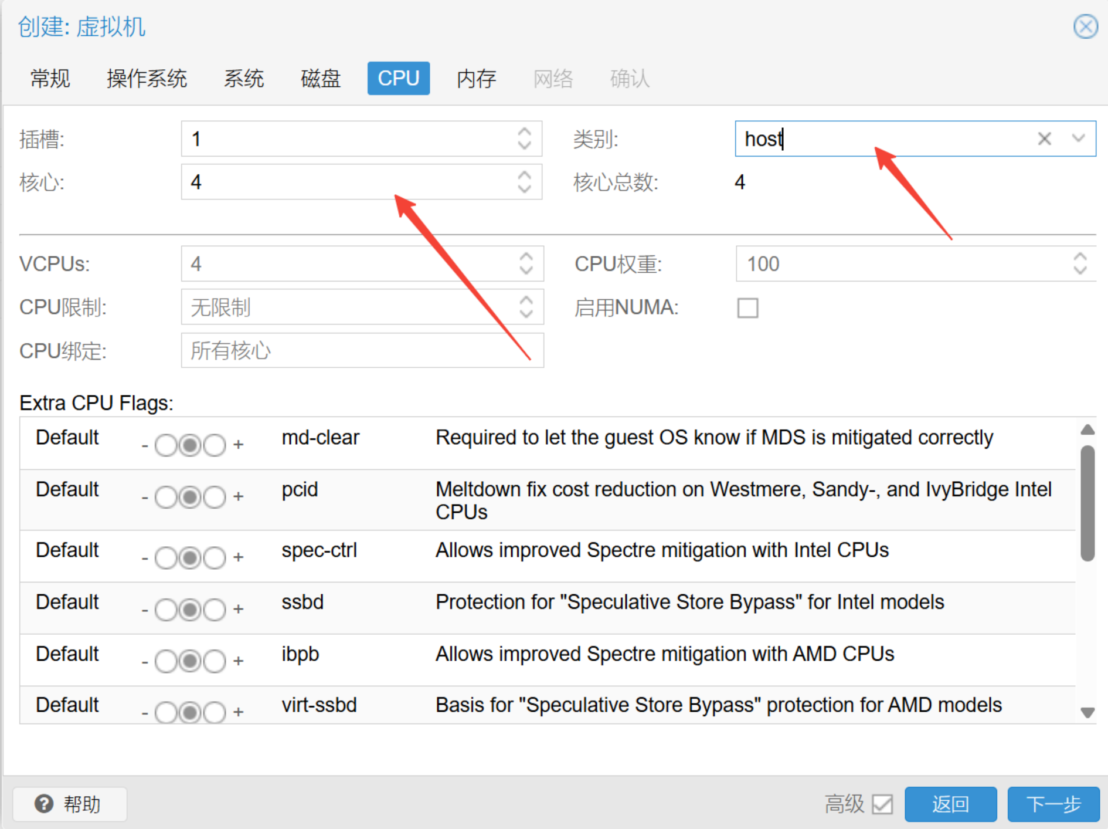The image size is (1108, 829).
Task: Select the default middle radio for virt-ssbd
Action: click(x=190, y=713)
